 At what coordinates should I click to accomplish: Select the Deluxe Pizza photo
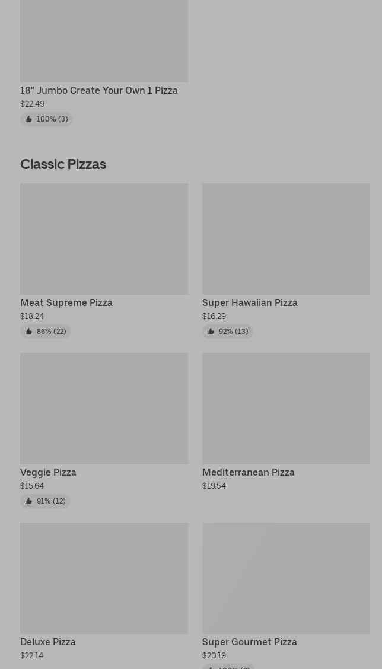pyautogui.click(x=104, y=578)
